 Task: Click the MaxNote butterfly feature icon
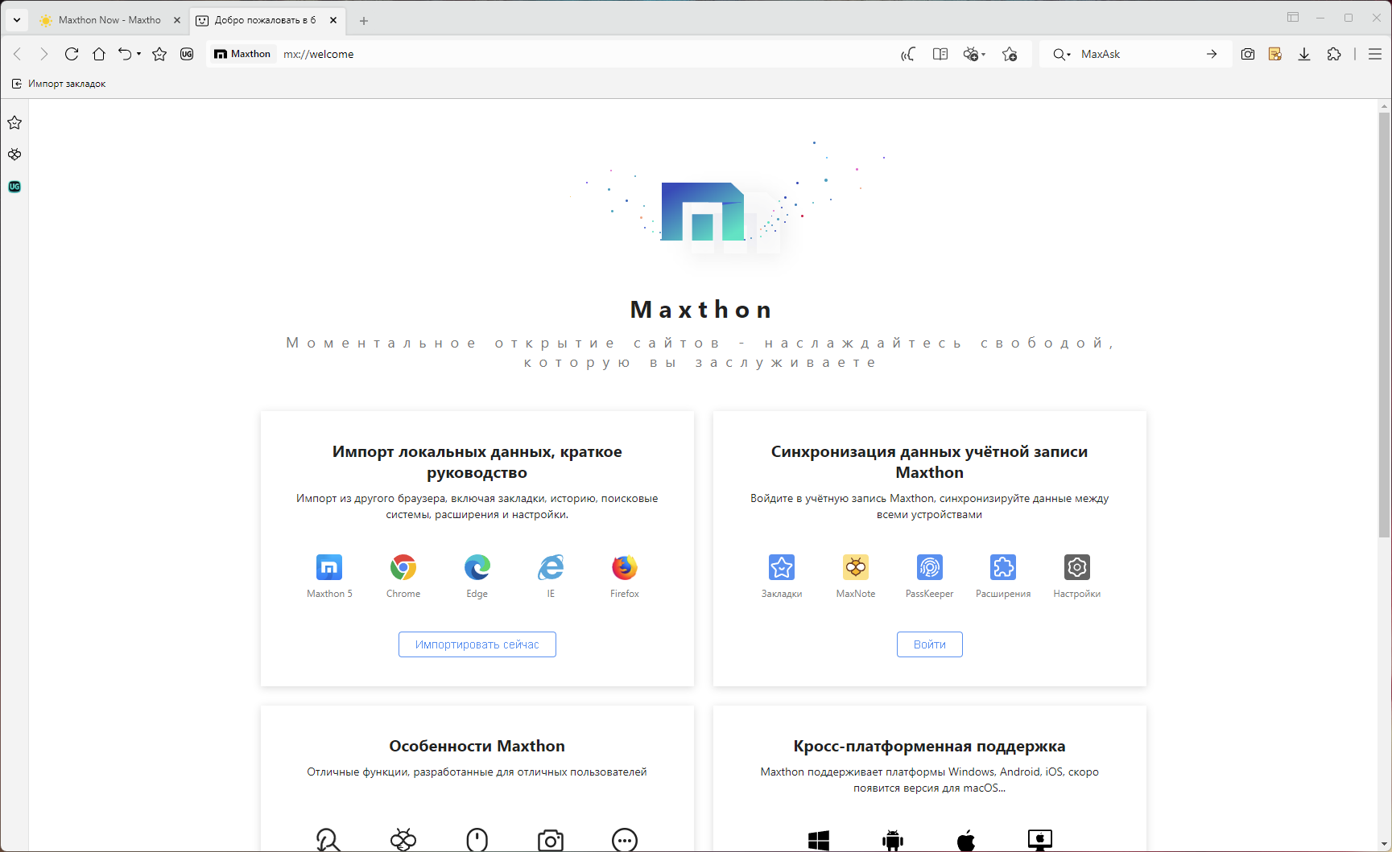[403, 840]
